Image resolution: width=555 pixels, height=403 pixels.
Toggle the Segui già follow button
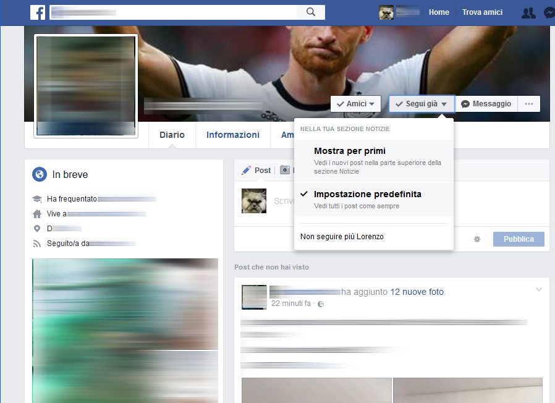pos(422,104)
